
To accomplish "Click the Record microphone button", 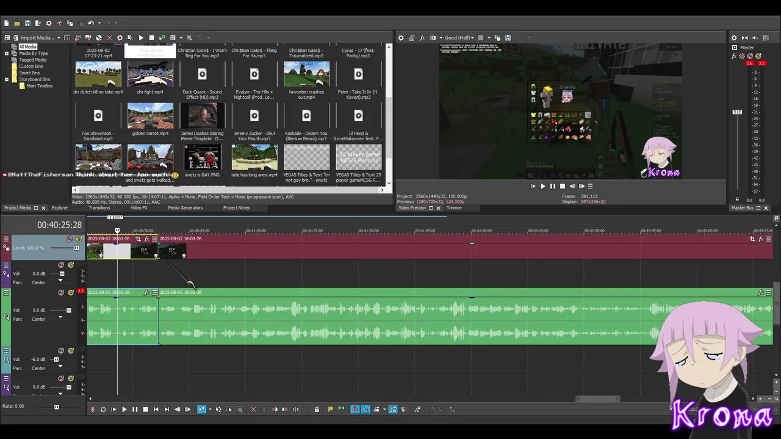I will 93,410.
